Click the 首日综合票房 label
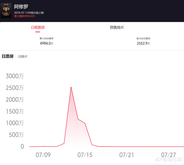This screenshot has width=184, height=165. (x=143, y=39)
